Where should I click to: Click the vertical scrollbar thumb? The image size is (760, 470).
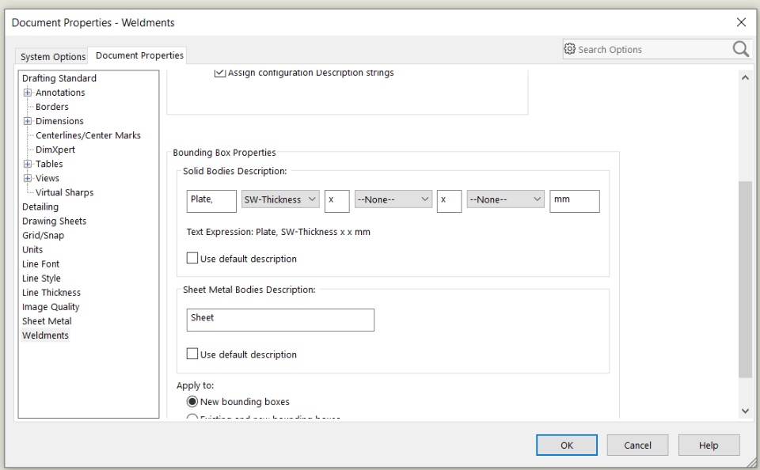[745, 279]
